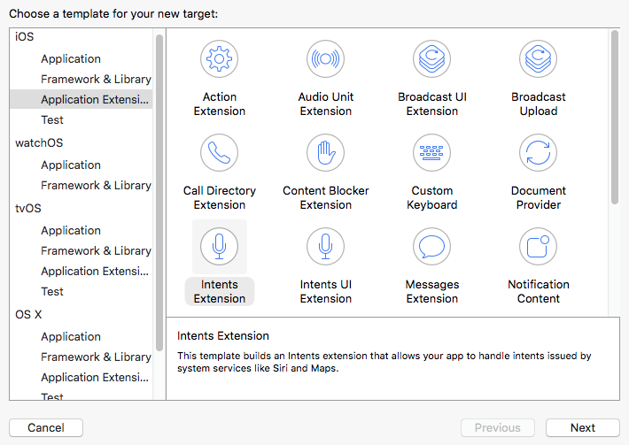629x445 pixels.
Task: Select Application Extension under tvOS
Action: click(95, 272)
